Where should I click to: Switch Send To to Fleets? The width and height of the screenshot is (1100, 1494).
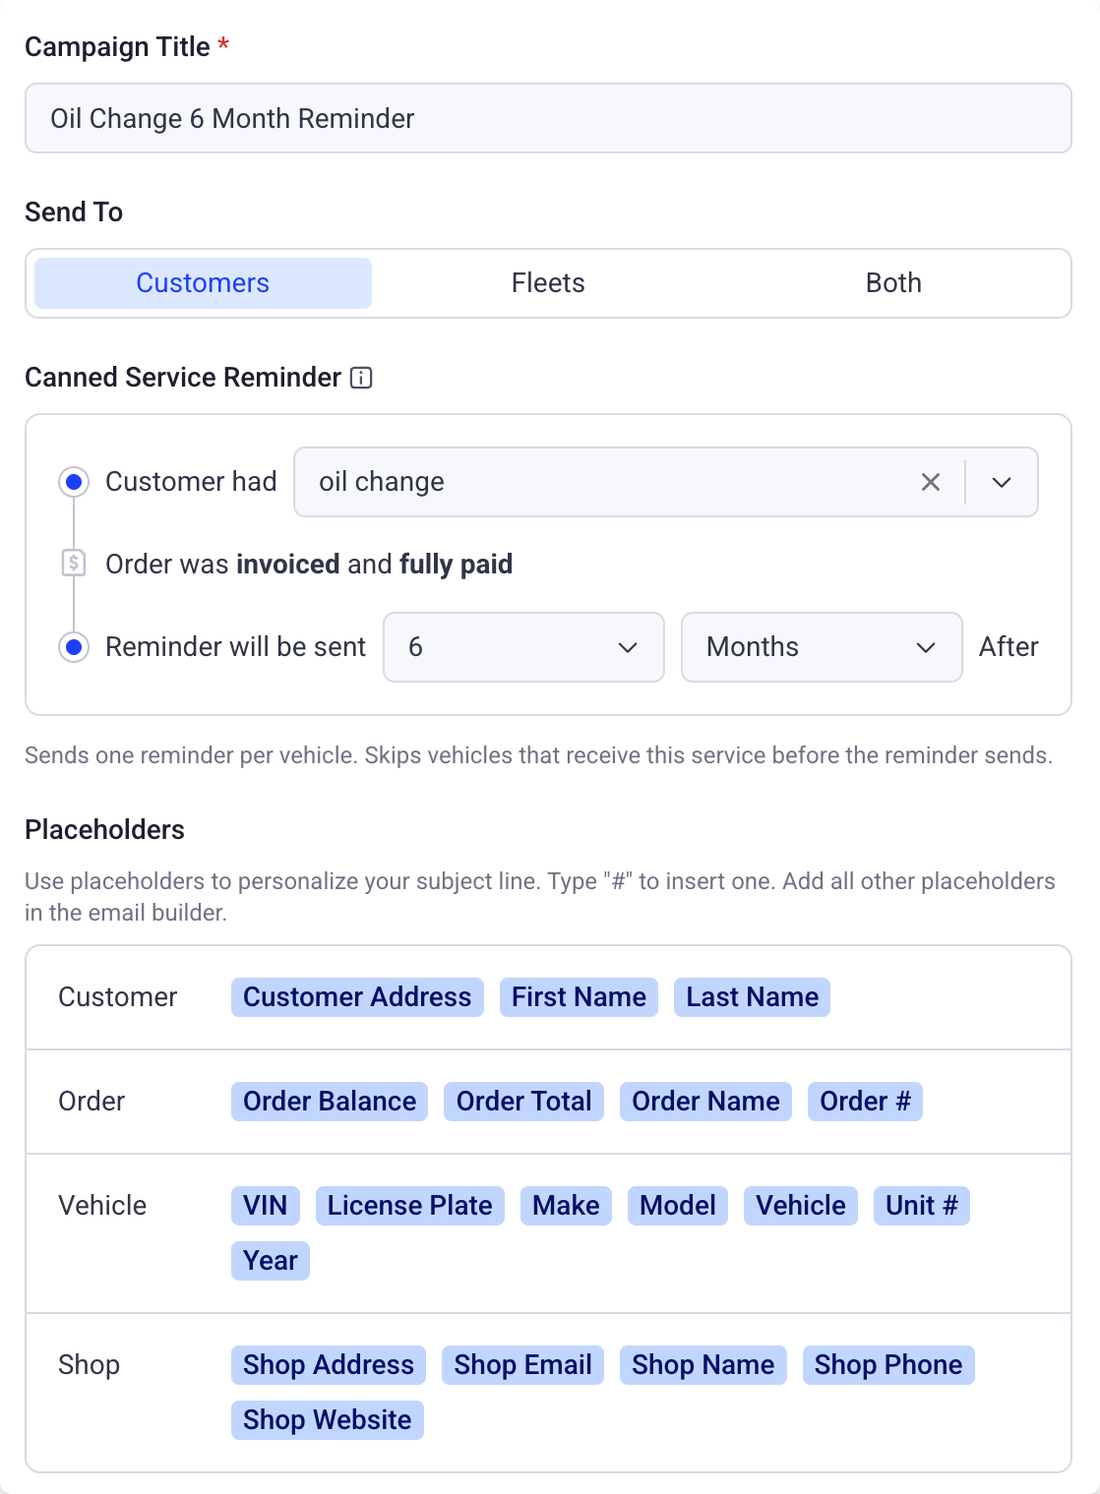548,283
